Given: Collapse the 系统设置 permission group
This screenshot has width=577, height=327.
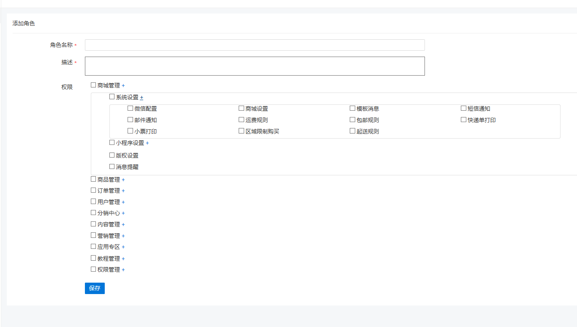Looking at the screenshot, I should (x=142, y=98).
